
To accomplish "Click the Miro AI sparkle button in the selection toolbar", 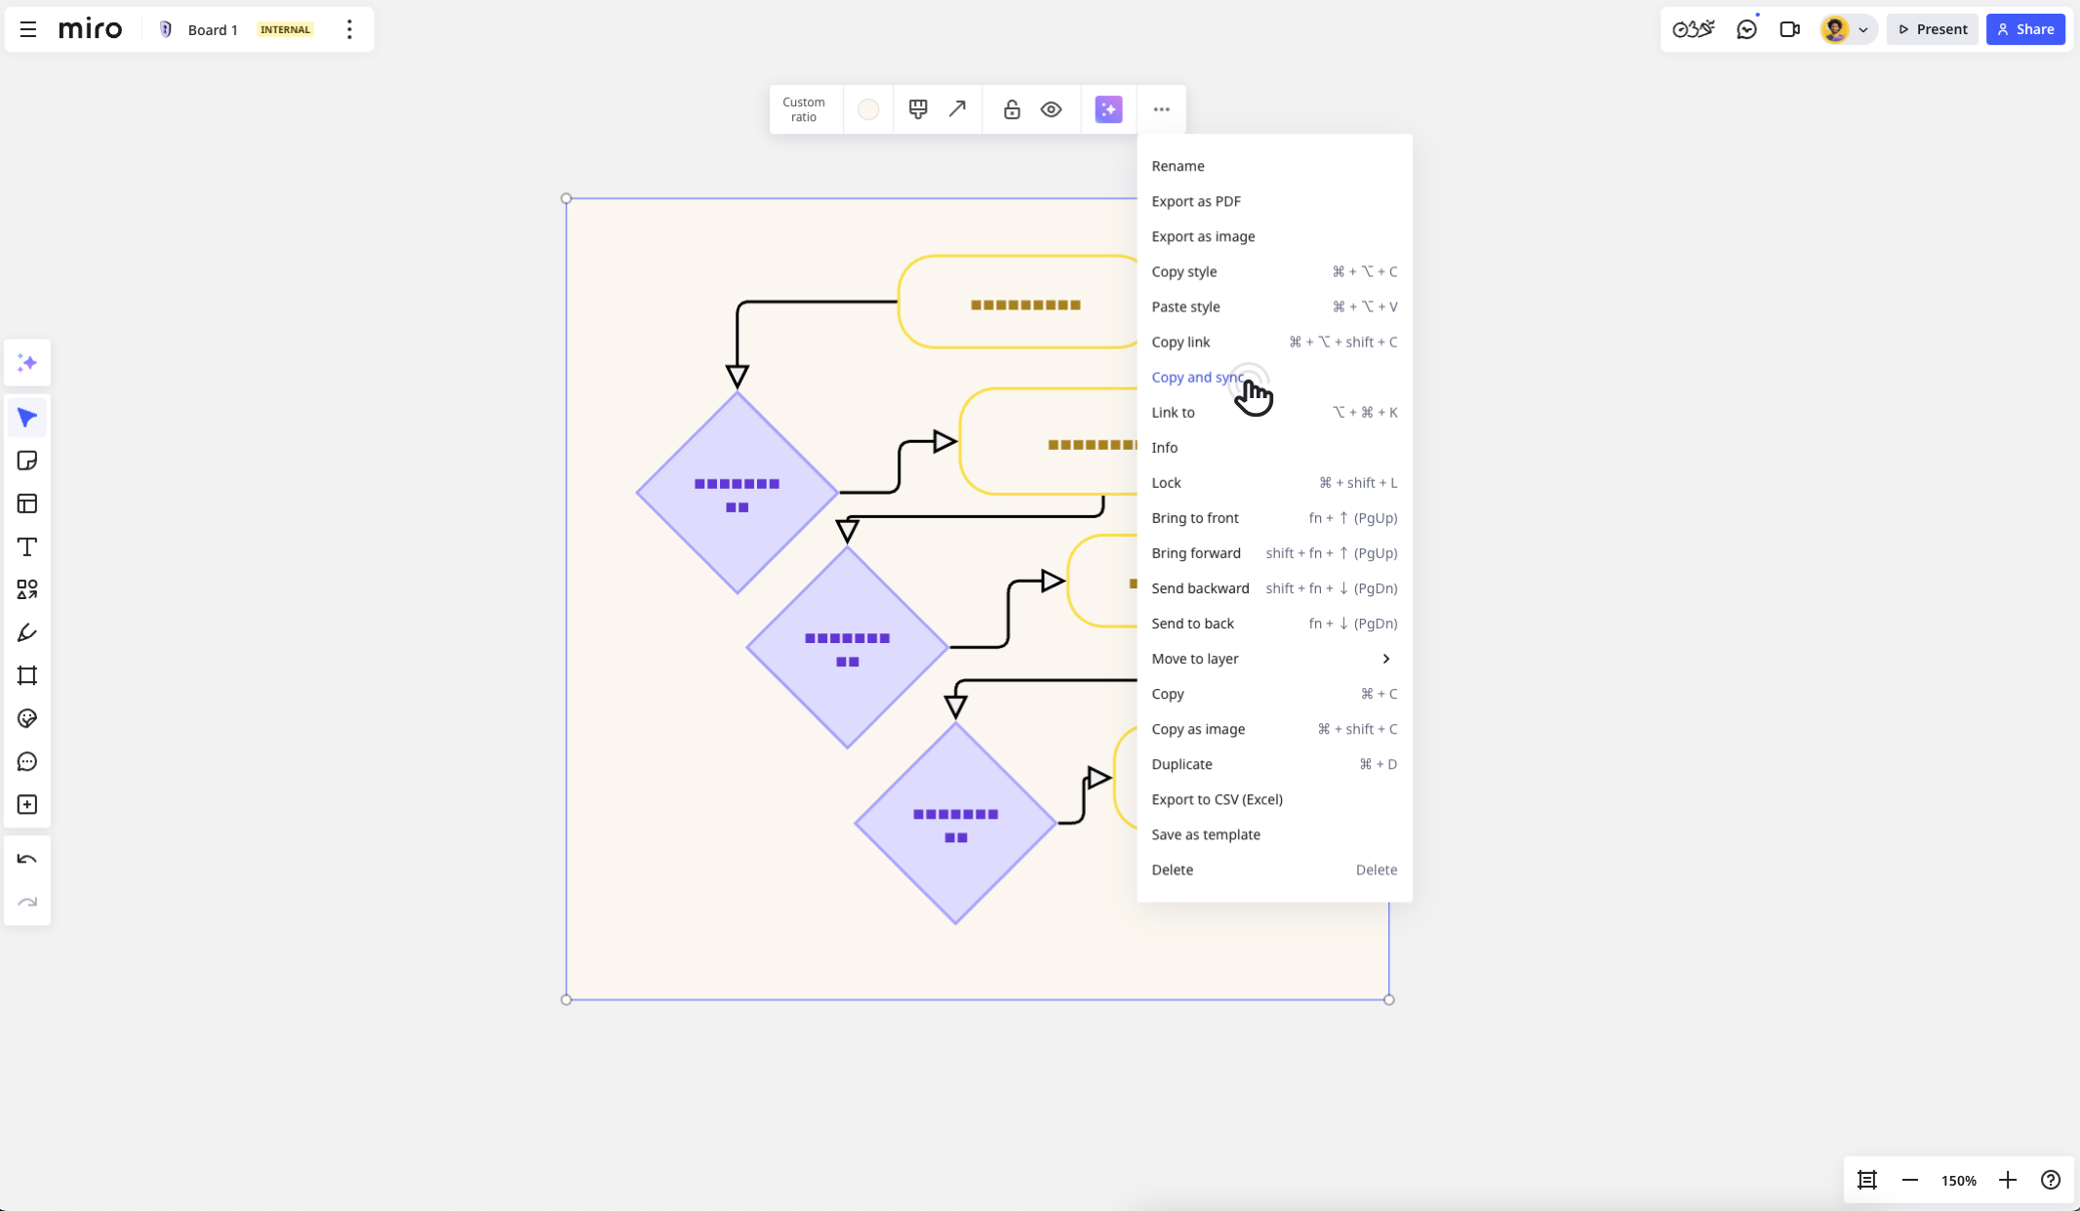I will coord(1108,109).
